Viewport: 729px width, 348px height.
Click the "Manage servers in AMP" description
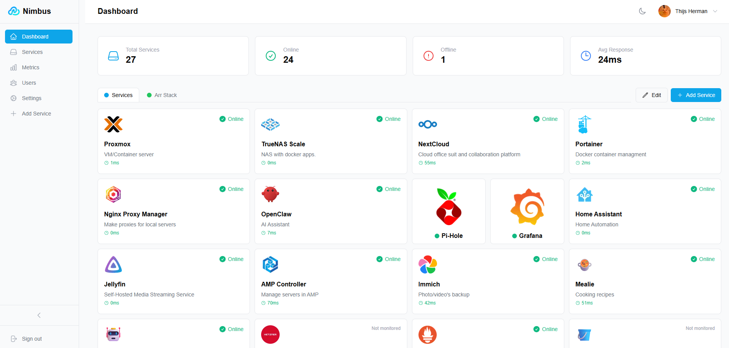(290, 294)
